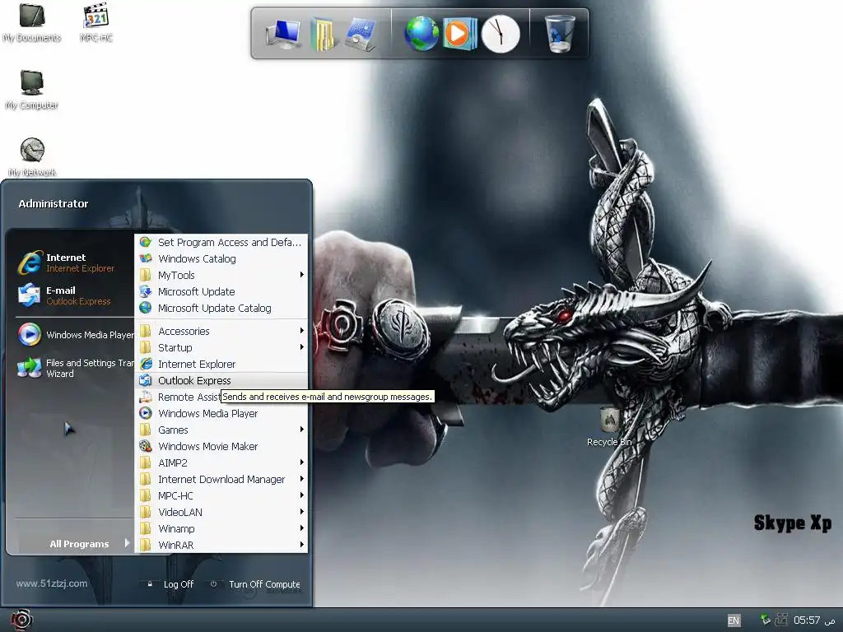The height and width of the screenshot is (632, 843).
Task: Open Windows Catalog from the programs list
Action: click(x=221, y=258)
